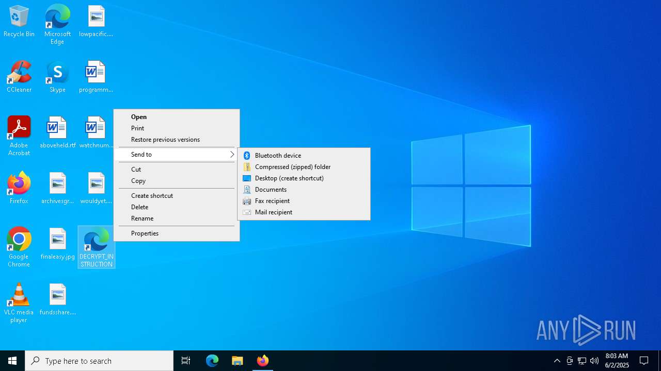This screenshot has width=661, height=371.
Task: Choose Delete in the context menu
Action: click(177, 207)
